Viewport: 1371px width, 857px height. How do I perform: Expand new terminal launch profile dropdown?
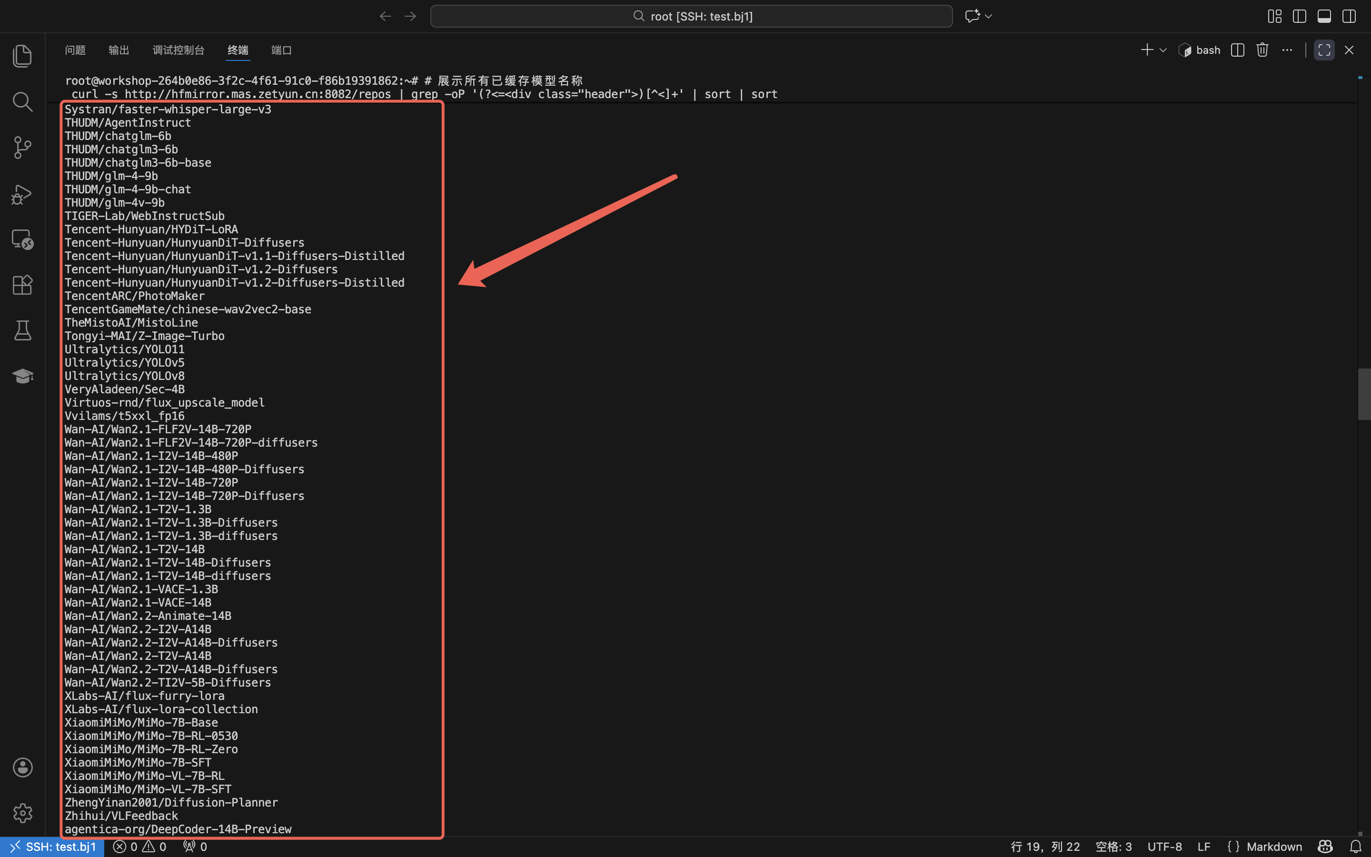pos(1163,50)
